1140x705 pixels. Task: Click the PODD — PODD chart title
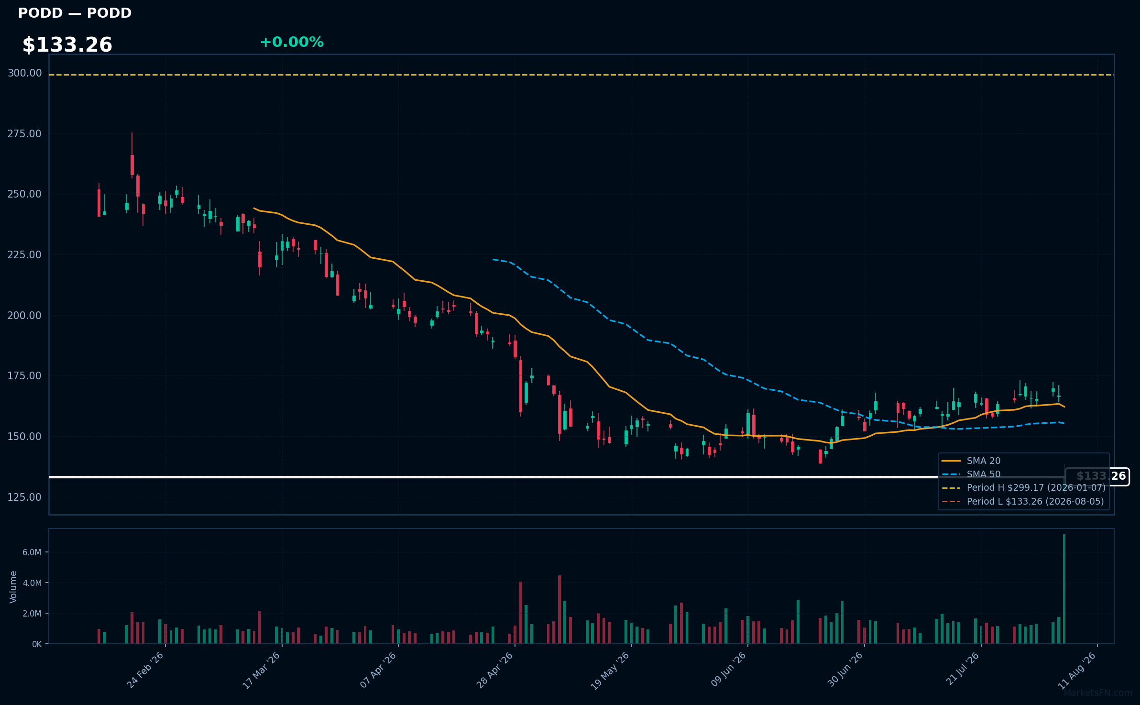(x=75, y=13)
